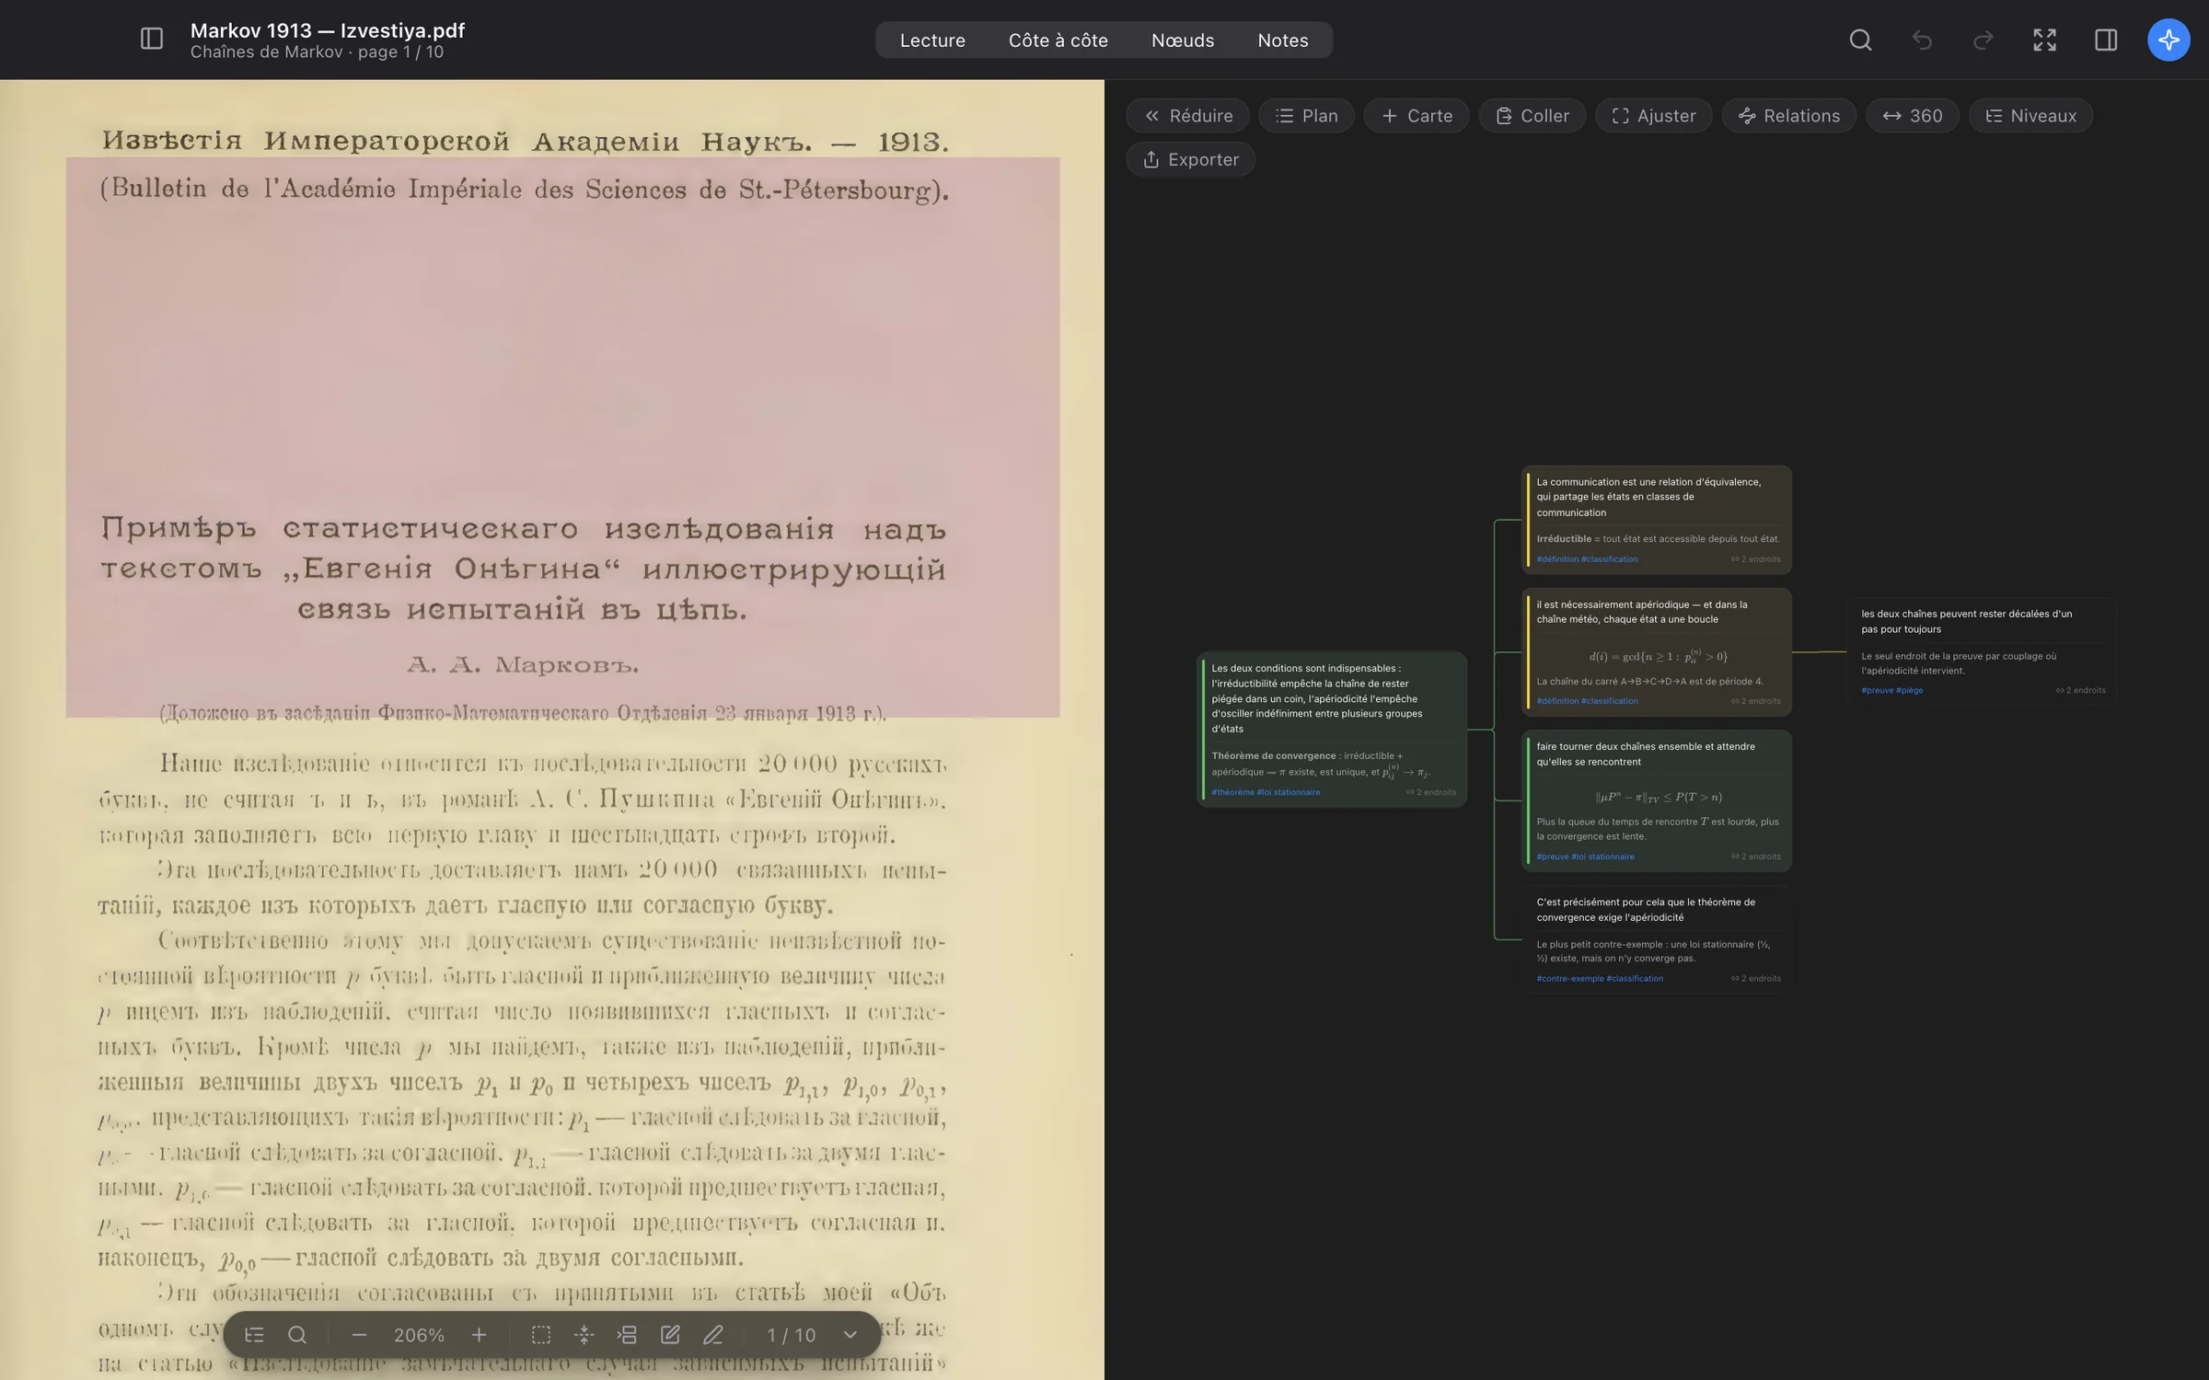
Task: Click the 1 / 10 page indicator
Action: (792, 1335)
